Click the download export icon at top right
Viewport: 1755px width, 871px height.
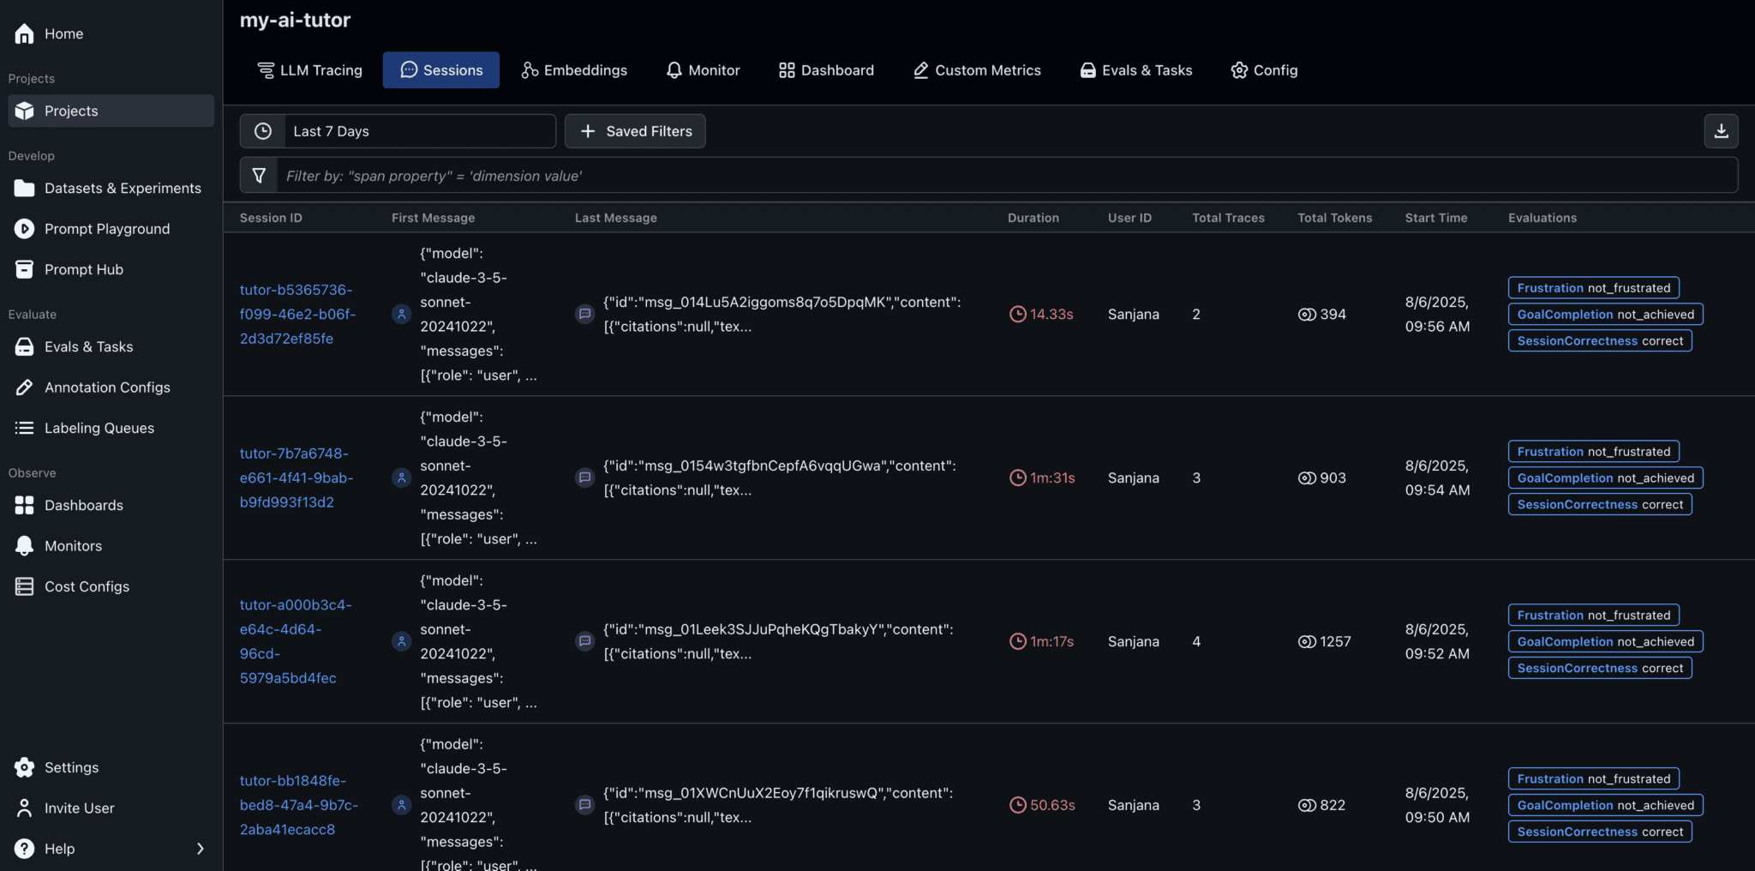pos(1721,130)
